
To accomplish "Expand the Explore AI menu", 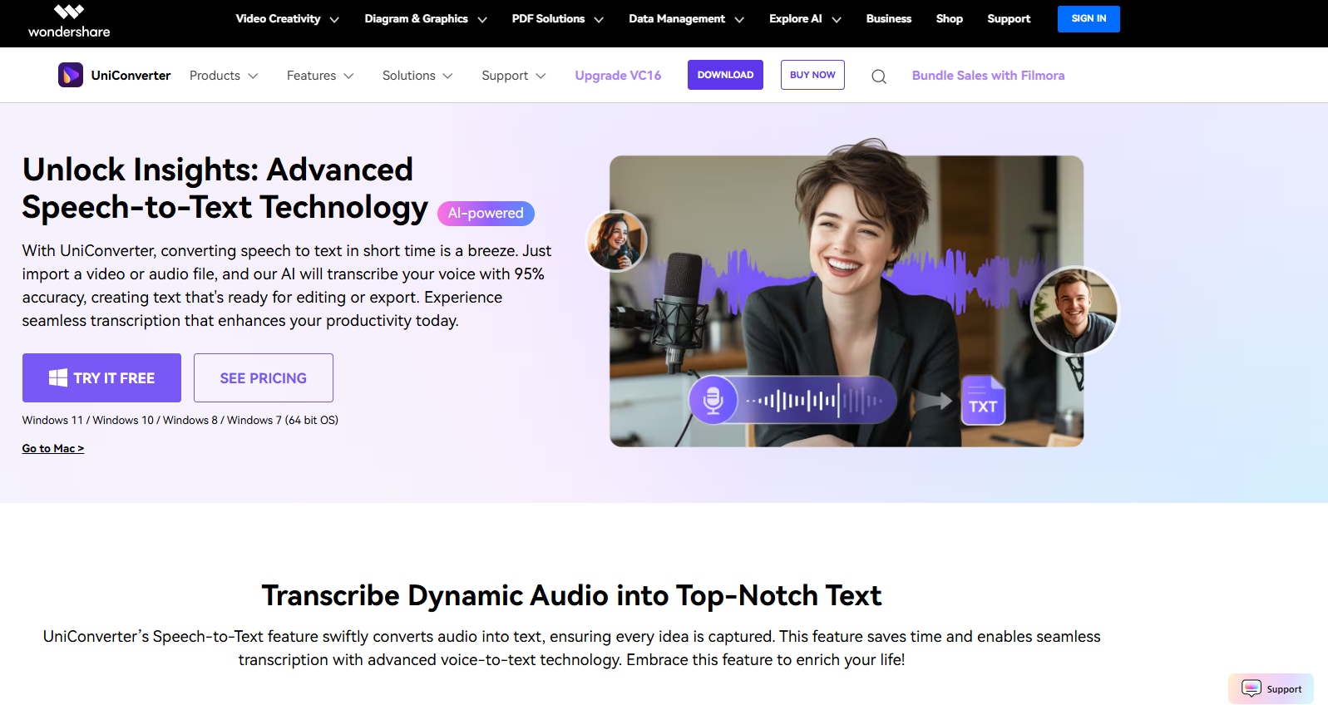I will (x=805, y=19).
